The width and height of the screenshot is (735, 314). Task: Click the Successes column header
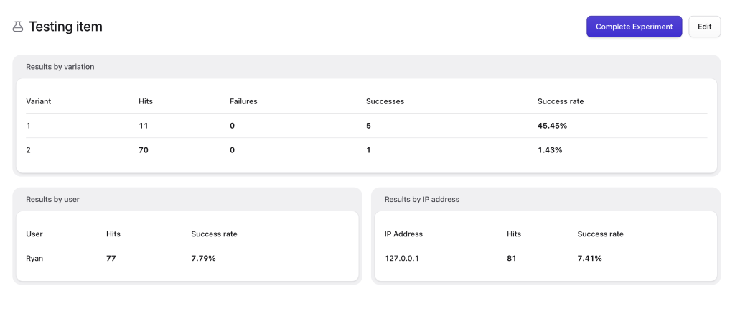pos(385,101)
